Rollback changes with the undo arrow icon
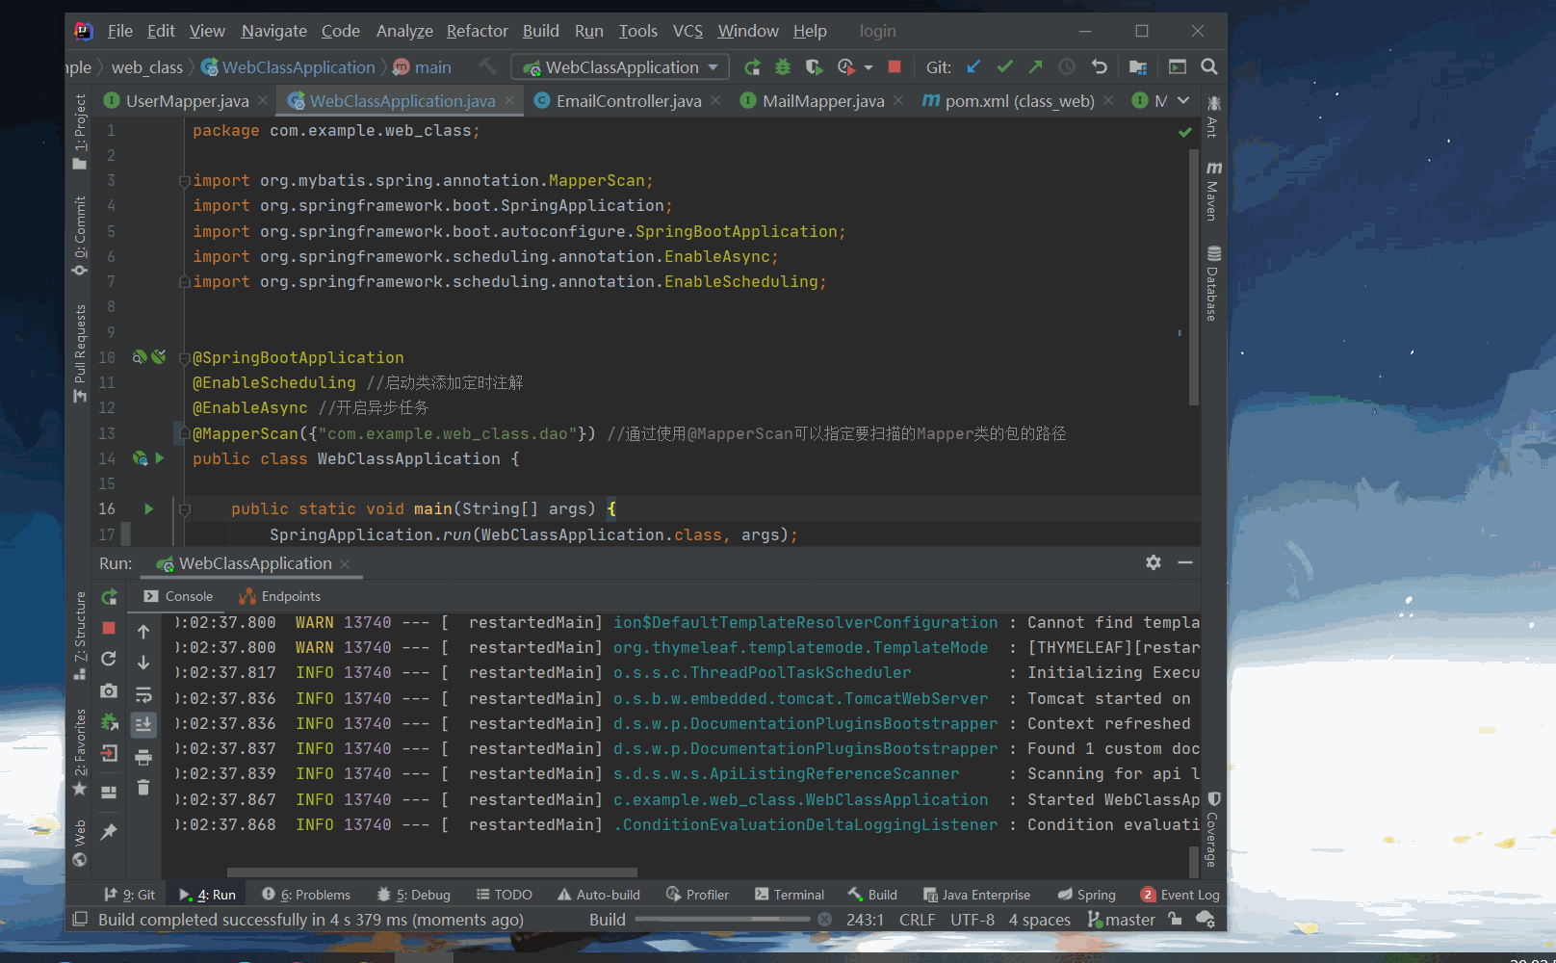The height and width of the screenshot is (963, 1556). [1099, 66]
